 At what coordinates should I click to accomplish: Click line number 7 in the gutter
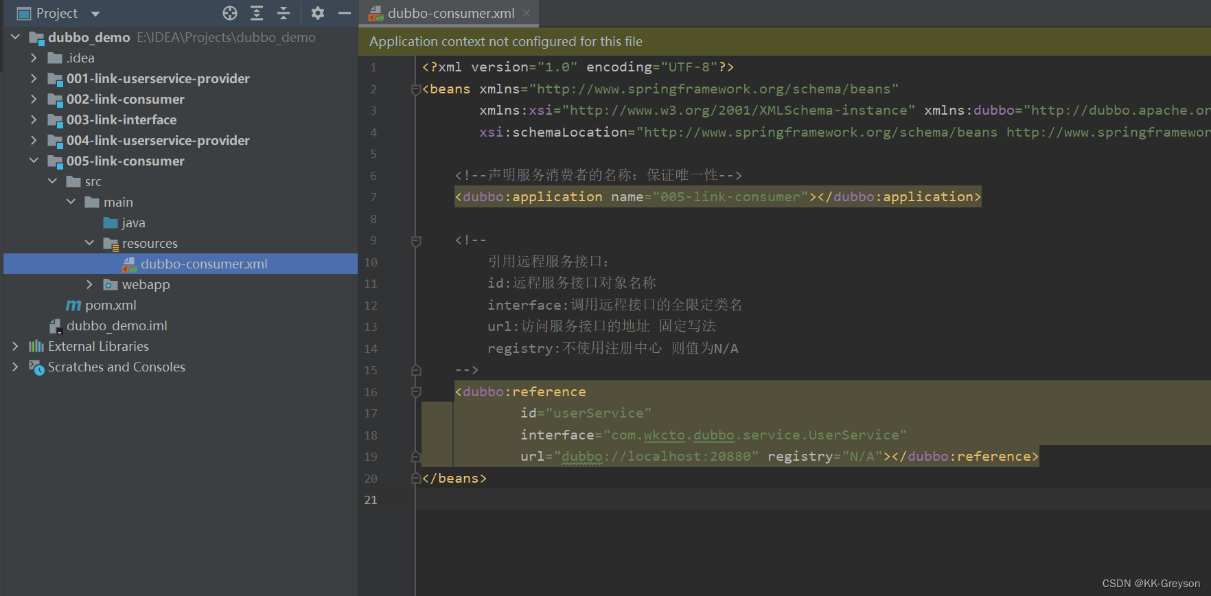[x=373, y=197]
